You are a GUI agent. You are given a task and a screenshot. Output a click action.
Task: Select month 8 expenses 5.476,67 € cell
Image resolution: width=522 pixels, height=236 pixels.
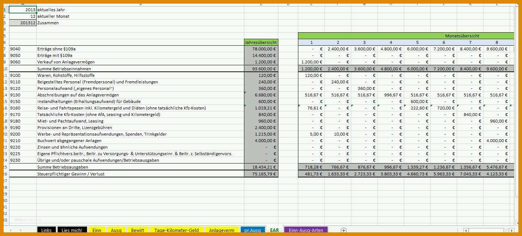[x=497, y=167]
